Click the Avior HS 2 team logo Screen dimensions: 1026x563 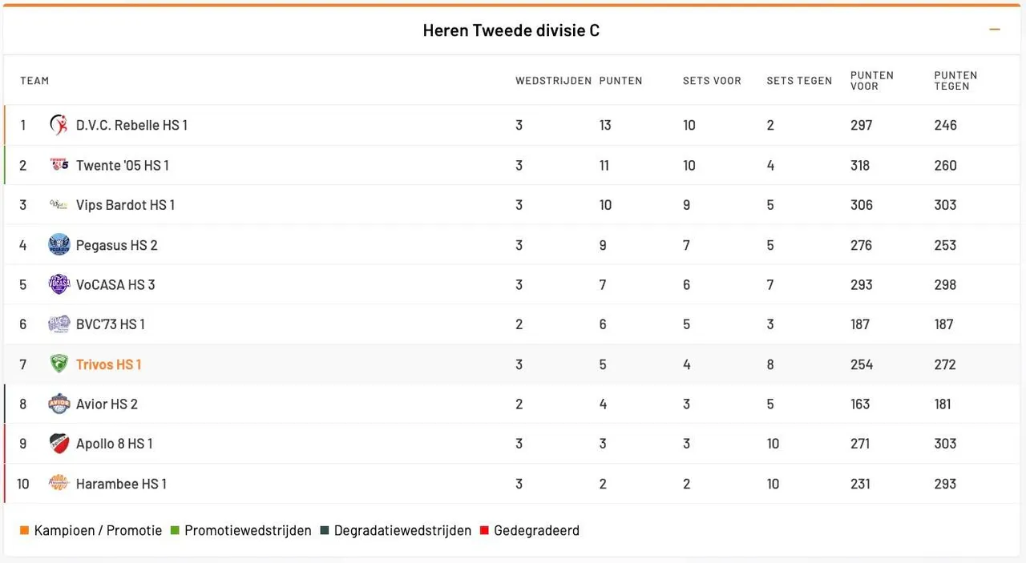point(59,404)
